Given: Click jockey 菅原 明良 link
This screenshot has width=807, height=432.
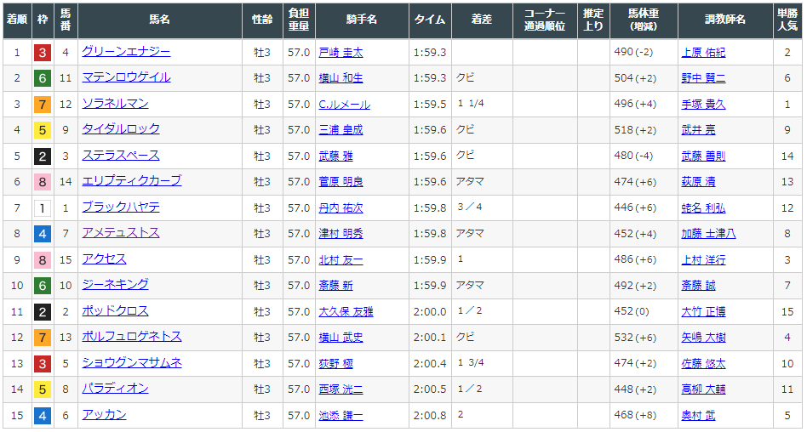Looking at the screenshot, I should pyautogui.click(x=341, y=182).
